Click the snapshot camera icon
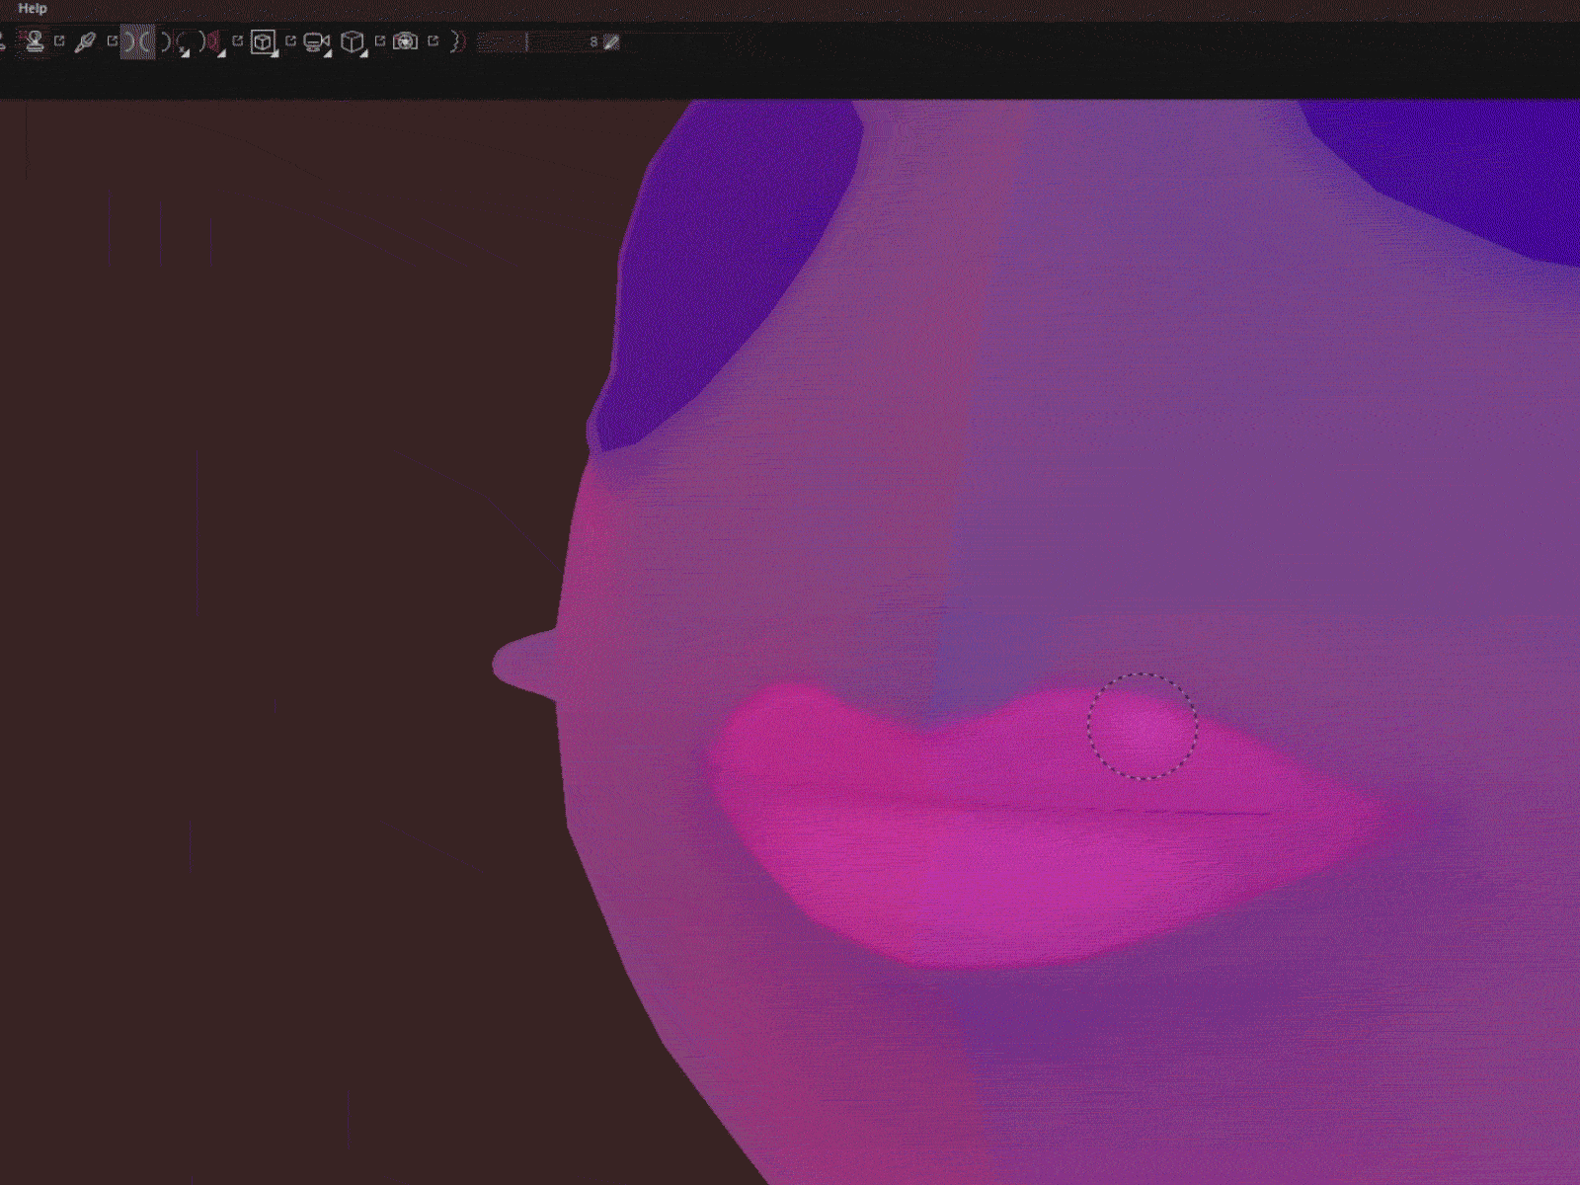Screen dimensions: 1580x1185 405,41
